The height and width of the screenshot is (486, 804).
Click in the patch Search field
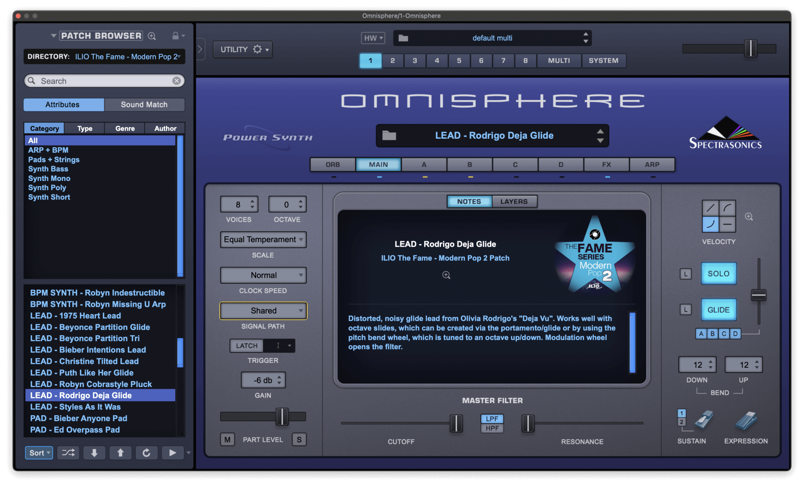coord(105,81)
